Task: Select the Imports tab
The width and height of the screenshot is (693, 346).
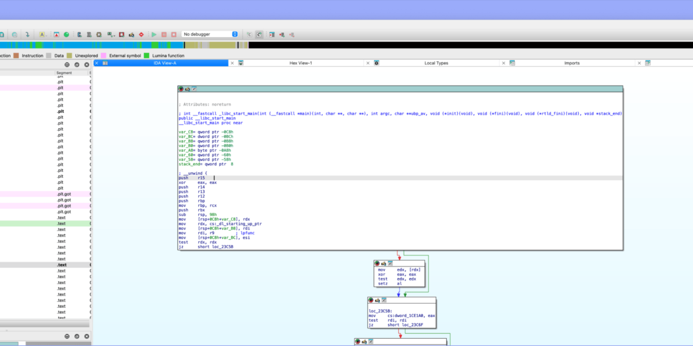Action: (571, 63)
